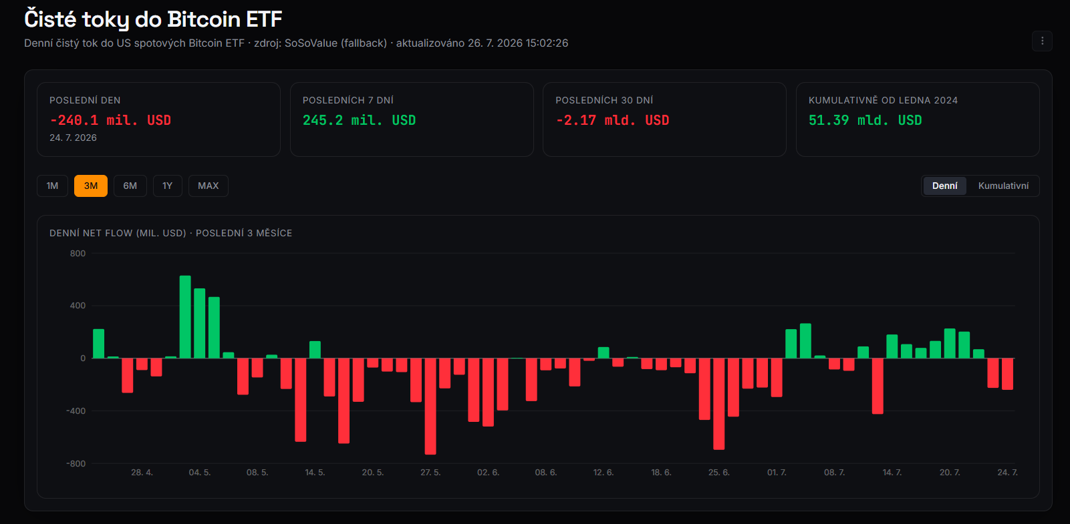Click Kumulativně od ledna 2024 label
This screenshot has height=524, width=1070.
coord(883,100)
